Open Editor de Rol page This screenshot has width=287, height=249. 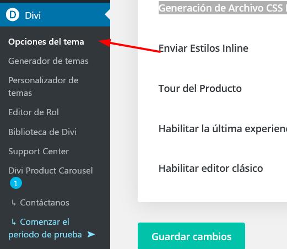click(34, 112)
